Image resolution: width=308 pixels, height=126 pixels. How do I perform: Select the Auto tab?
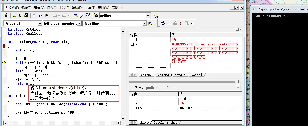[144, 123]
